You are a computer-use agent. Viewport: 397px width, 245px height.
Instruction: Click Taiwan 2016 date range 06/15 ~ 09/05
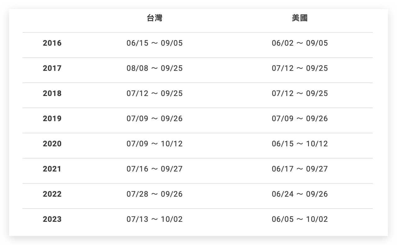coord(154,43)
